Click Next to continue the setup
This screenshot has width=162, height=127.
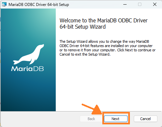[116, 119]
